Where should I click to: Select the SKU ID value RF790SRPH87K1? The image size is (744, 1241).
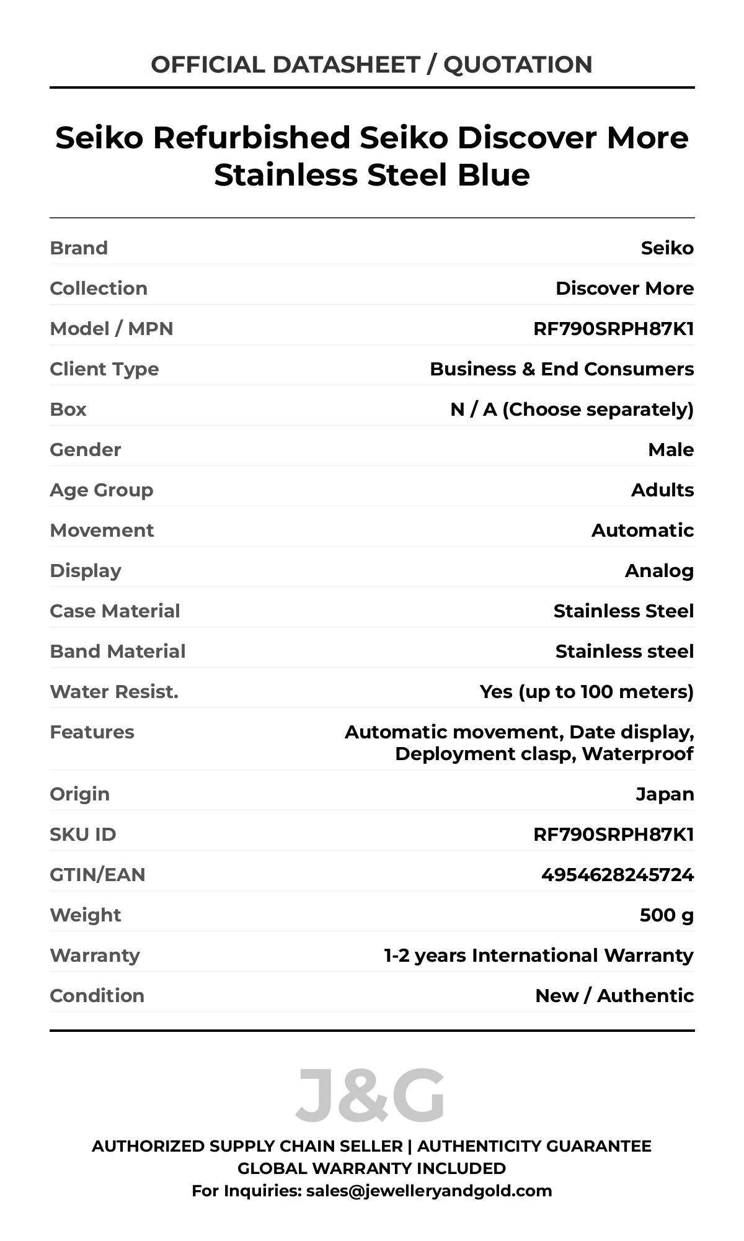click(613, 835)
